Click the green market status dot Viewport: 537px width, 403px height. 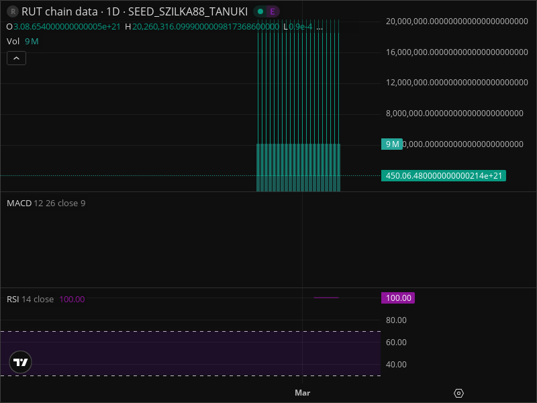260,11
